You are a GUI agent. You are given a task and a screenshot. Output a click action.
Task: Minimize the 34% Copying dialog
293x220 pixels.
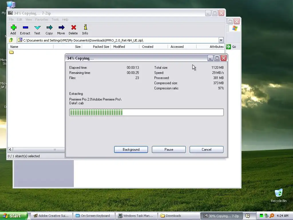click(210, 58)
